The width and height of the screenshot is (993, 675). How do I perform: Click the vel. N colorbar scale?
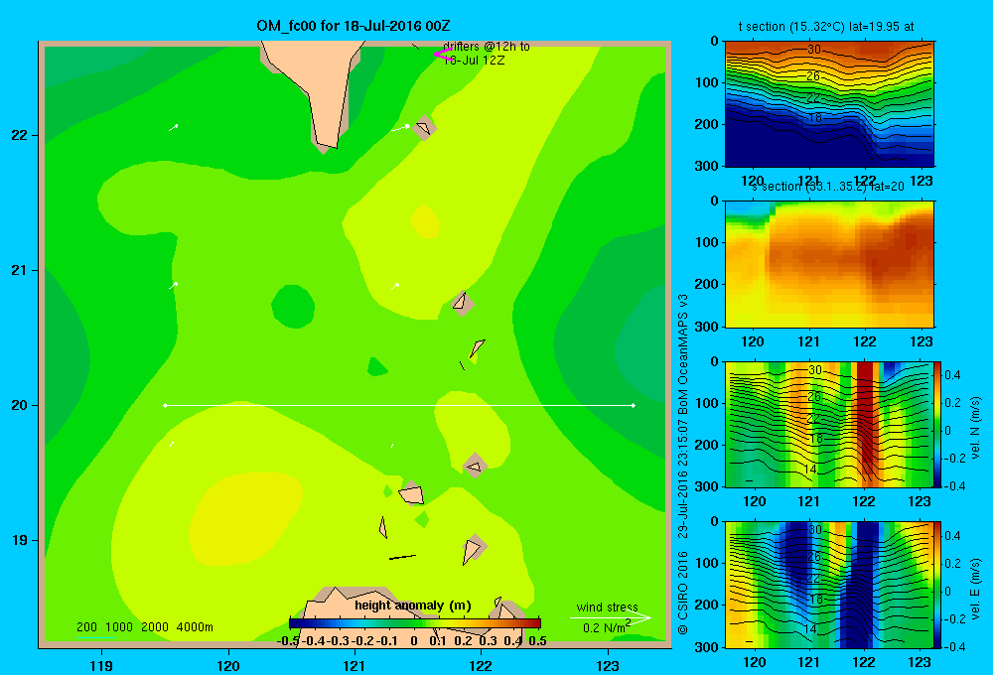pos(937,424)
